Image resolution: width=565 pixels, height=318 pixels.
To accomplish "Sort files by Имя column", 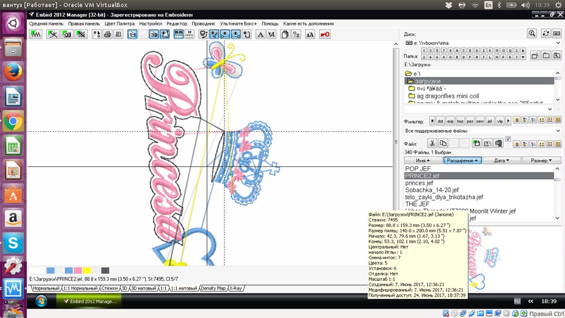I will click(423, 160).
